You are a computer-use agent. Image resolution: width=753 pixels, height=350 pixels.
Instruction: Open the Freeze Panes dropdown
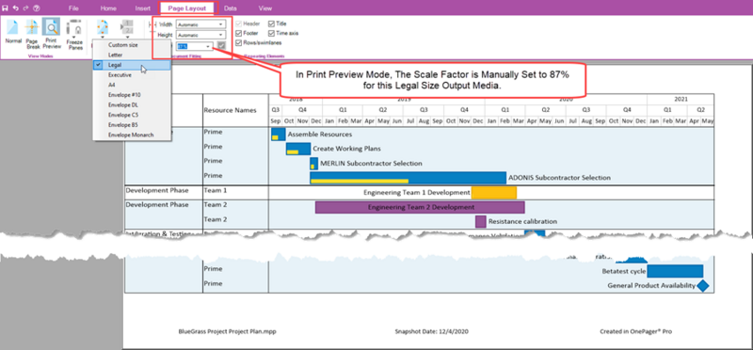click(x=74, y=35)
